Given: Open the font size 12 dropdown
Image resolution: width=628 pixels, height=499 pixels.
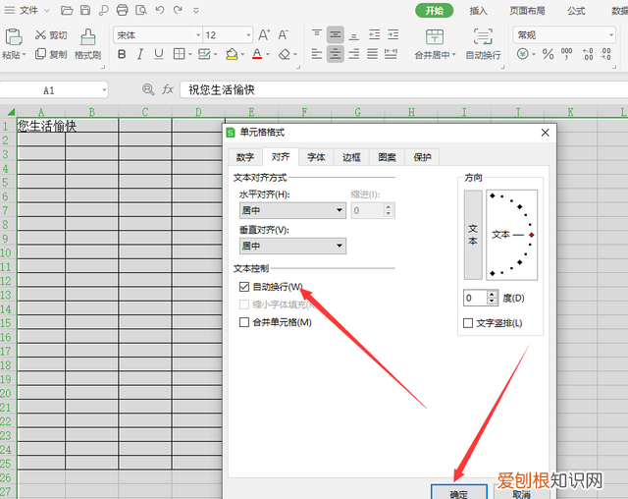Looking at the screenshot, I should 248,35.
